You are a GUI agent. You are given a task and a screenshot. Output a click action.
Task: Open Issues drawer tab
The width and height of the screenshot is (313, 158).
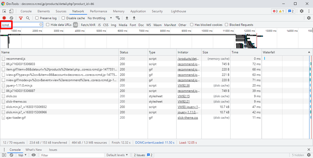[x=53, y=150]
